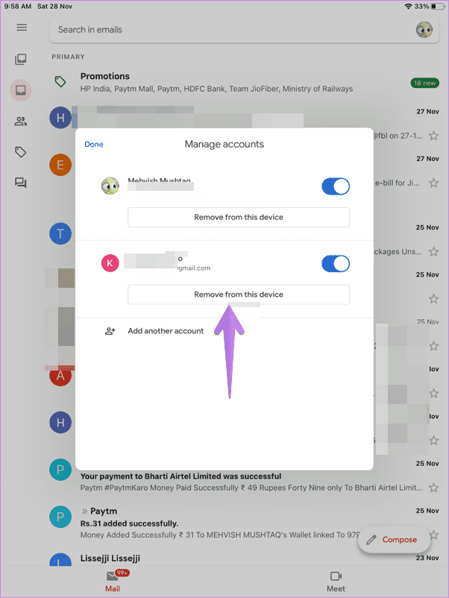Open the Lissejji Lissejji email
This screenshot has width=449, height=598.
coord(244,558)
